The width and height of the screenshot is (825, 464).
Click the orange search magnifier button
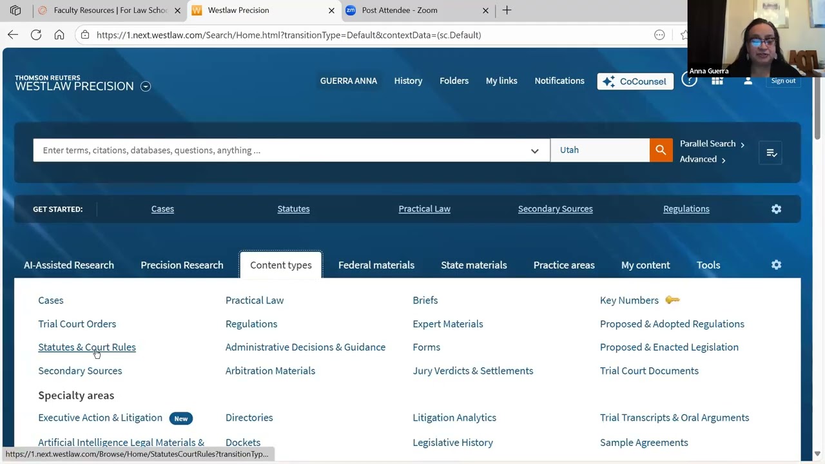661,150
